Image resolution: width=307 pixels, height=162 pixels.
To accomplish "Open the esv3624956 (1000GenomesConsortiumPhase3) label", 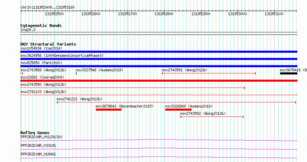I will pos(62,55).
